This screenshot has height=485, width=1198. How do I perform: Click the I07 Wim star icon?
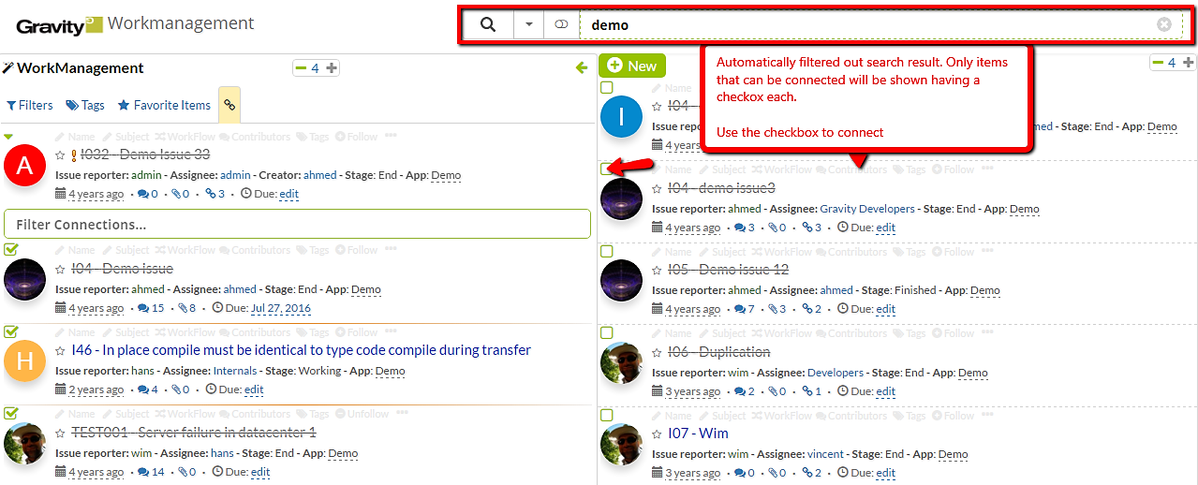(x=658, y=434)
